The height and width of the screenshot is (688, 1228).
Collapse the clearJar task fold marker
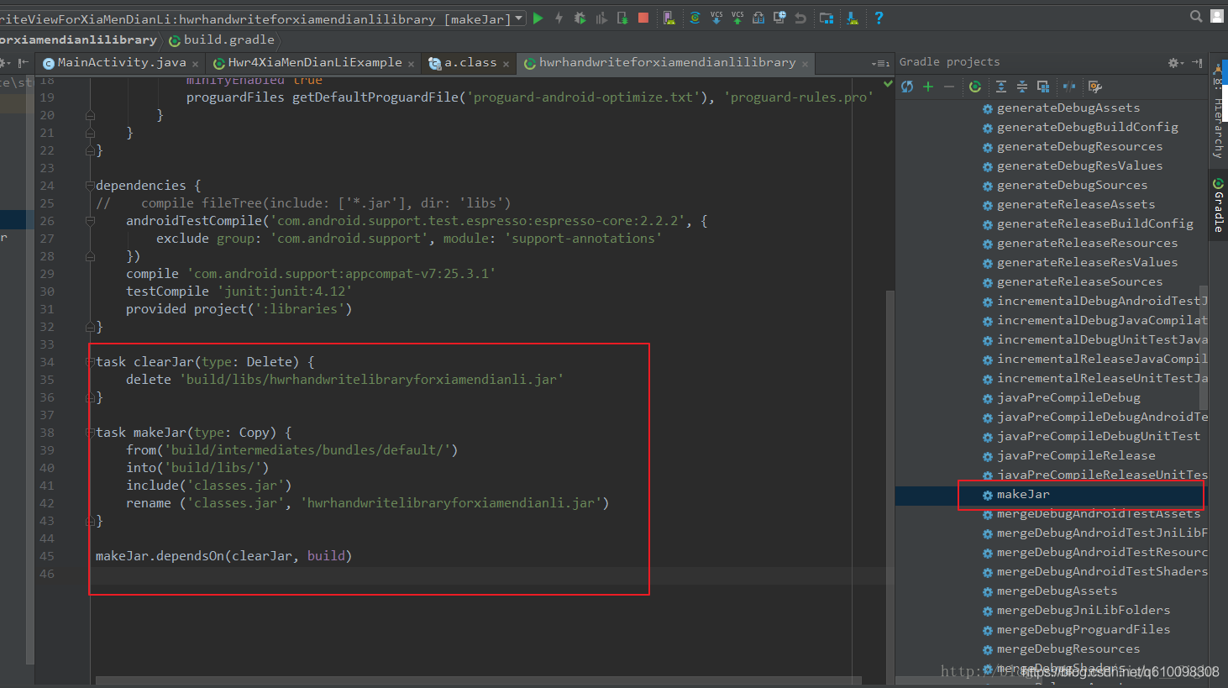pyautogui.click(x=90, y=362)
